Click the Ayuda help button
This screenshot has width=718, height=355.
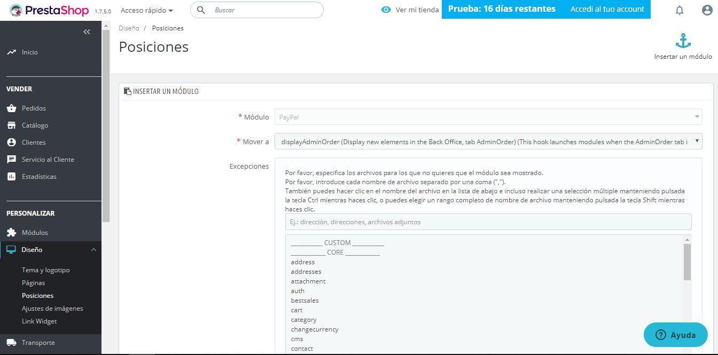tap(676, 335)
